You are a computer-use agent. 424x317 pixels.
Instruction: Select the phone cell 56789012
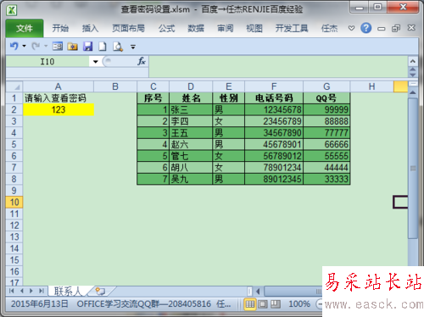pyautogui.click(x=274, y=156)
